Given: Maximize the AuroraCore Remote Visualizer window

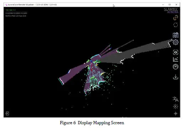Looking at the screenshot, I should point(170,5).
